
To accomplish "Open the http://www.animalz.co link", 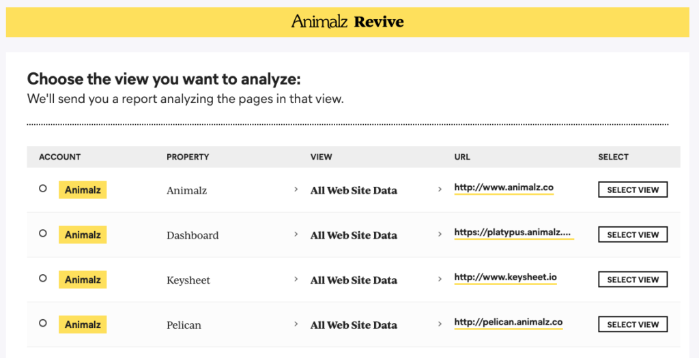I will point(504,188).
